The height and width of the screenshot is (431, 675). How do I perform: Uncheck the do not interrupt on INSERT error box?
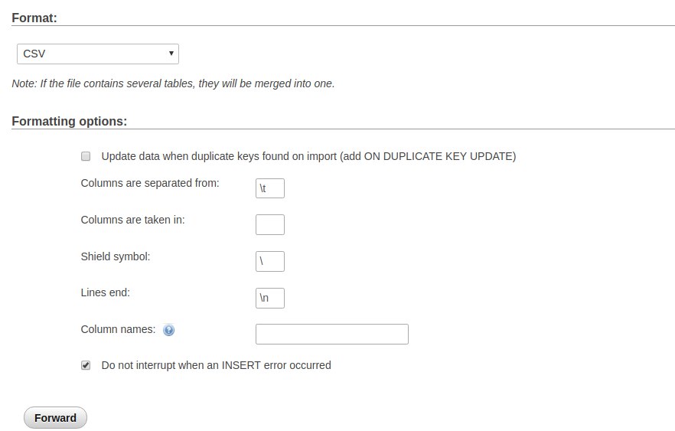[x=86, y=365]
